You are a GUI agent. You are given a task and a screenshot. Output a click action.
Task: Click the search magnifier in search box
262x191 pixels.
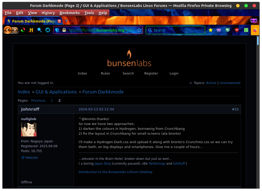click(x=150, y=30)
